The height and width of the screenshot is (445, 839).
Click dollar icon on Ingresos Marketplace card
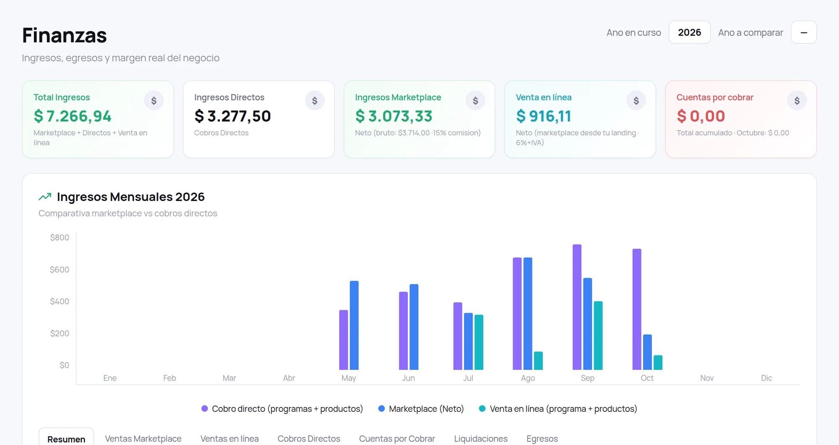pyautogui.click(x=475, y=101)
